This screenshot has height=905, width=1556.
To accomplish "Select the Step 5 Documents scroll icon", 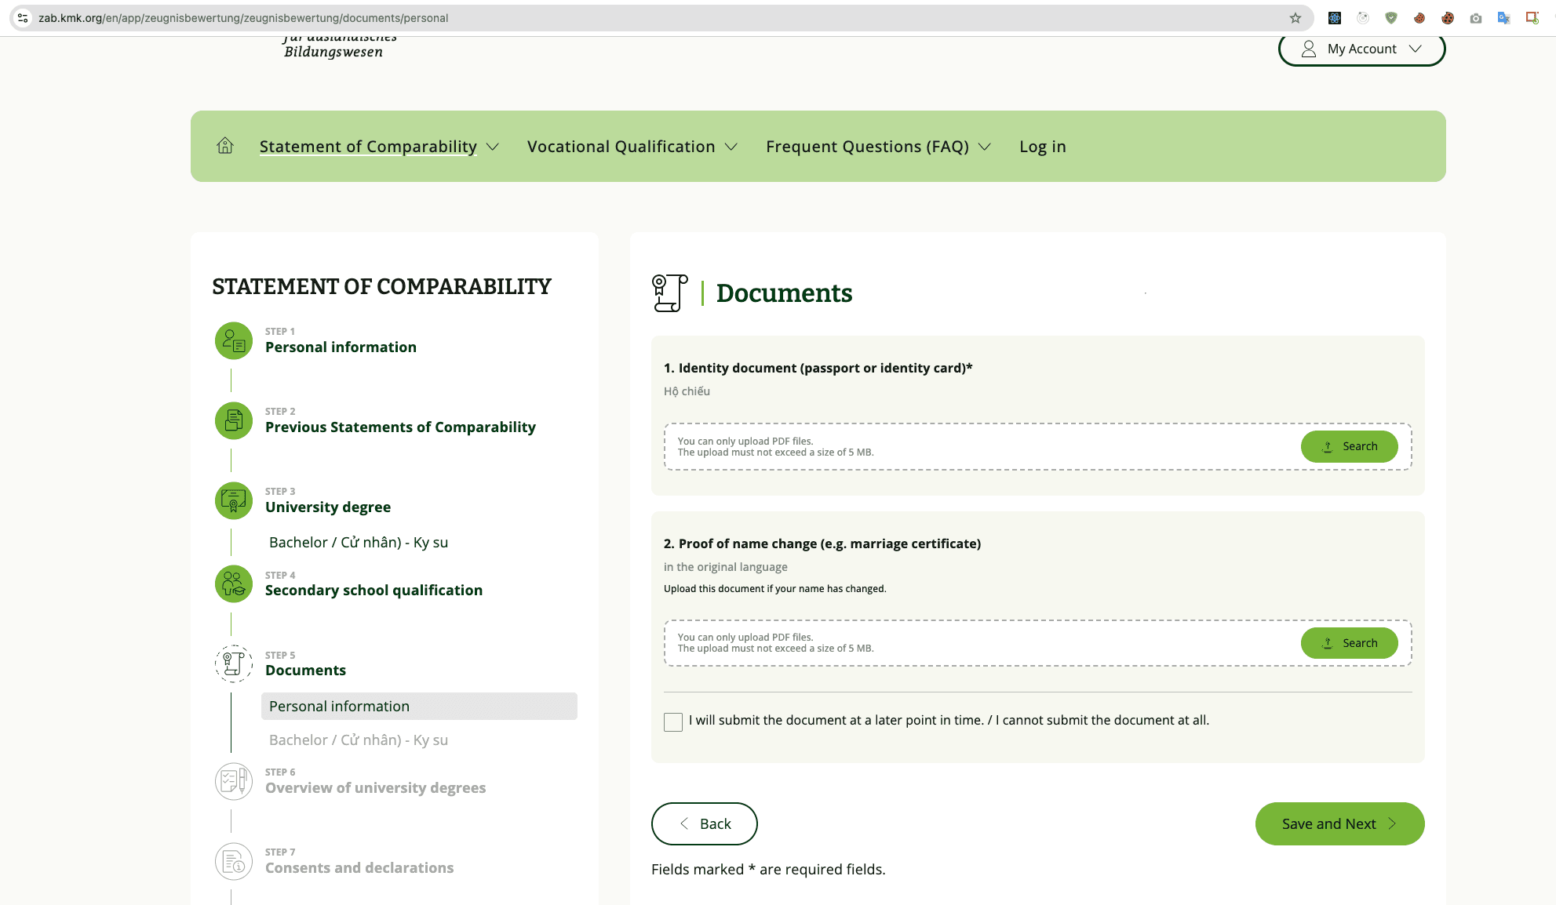I will (x=232, y=663).
